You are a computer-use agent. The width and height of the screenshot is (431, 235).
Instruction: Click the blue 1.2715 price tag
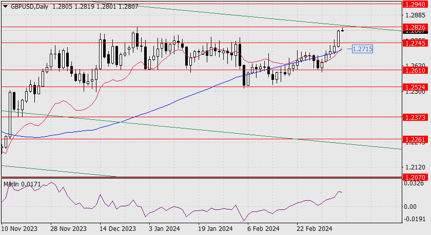pyautogui.click(x=362, y=49)
